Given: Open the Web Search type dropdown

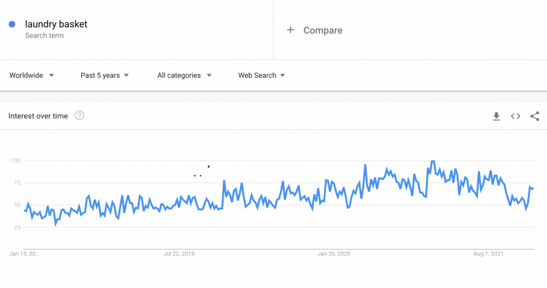Looking at the screenshot, I should click(x=261, y=76).
